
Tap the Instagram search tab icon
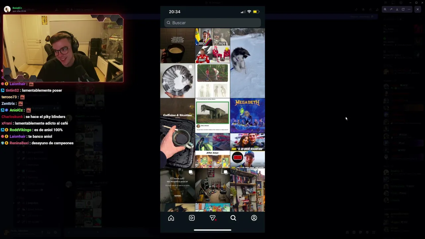[233, 218]
